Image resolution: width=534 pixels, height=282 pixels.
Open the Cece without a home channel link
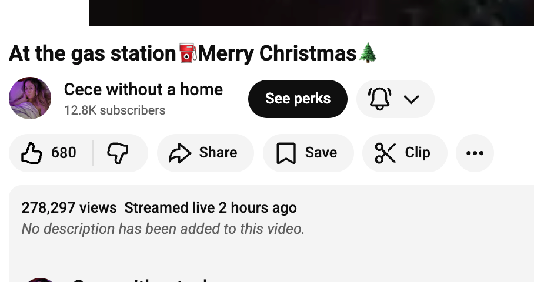click(143, 89)
